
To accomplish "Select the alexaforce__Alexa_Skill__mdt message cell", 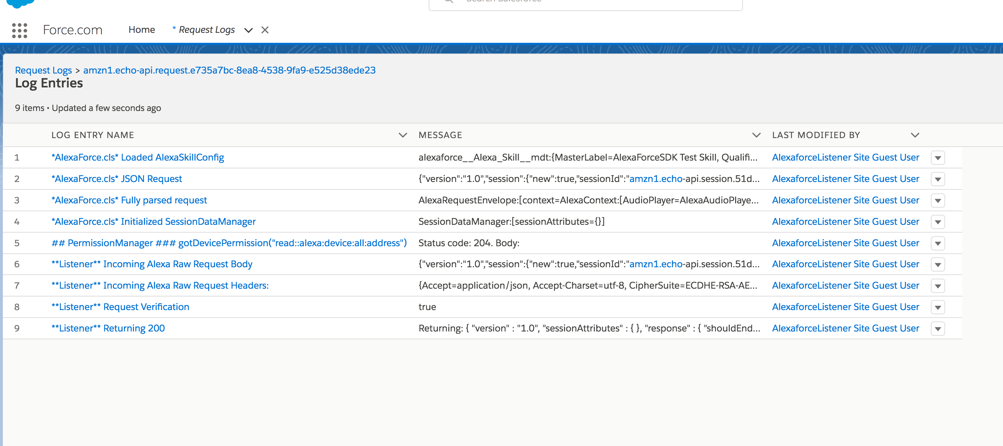I will (x=588, y=157).
